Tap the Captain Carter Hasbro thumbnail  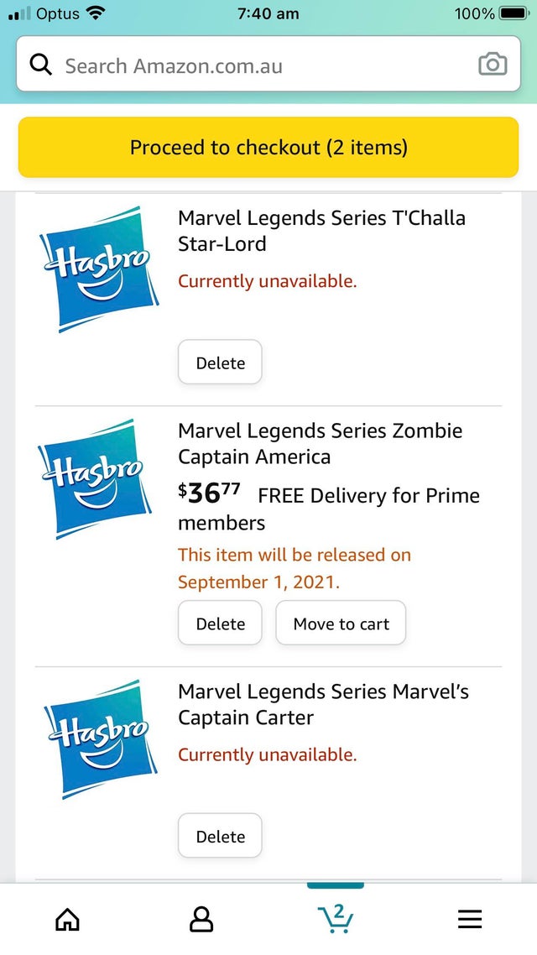pyautogui.click(x=96, y=738)
